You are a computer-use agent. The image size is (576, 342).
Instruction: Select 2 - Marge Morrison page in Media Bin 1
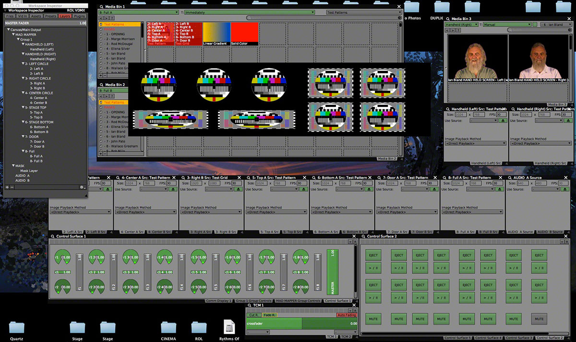click(119, 39)
